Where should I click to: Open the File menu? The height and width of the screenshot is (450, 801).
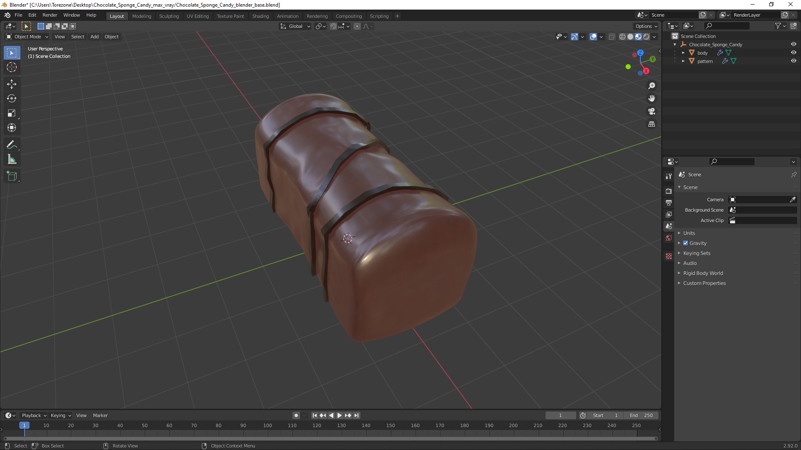click(18, 15)
